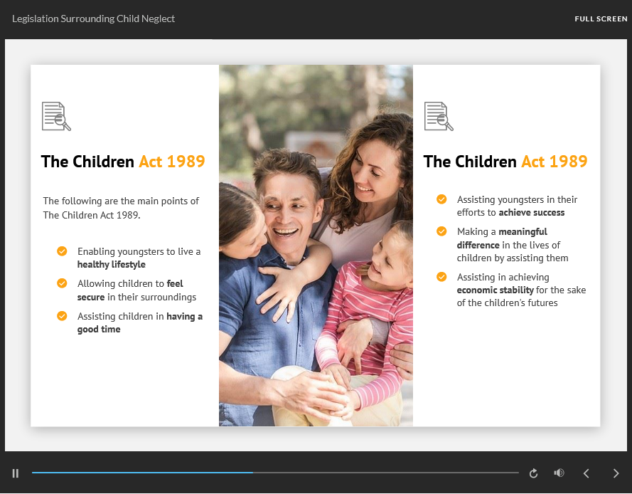This screenshot has width=632, height=494.
Task: Click checkmark beside economic stability
Action: click(x=441, y=277)
